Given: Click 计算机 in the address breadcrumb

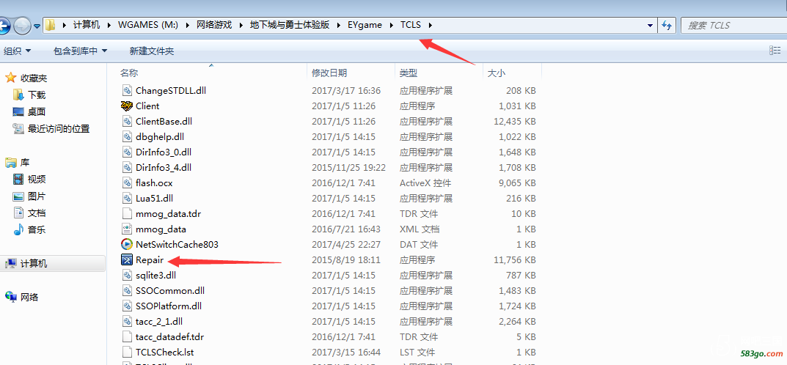Looking at the screenshot, I should pyautogui.click(x=87, y=25).
